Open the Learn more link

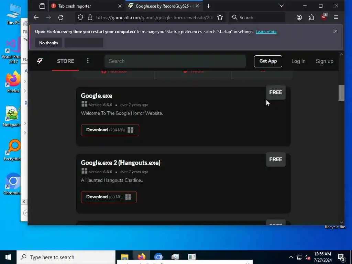[x=266, y=32]
